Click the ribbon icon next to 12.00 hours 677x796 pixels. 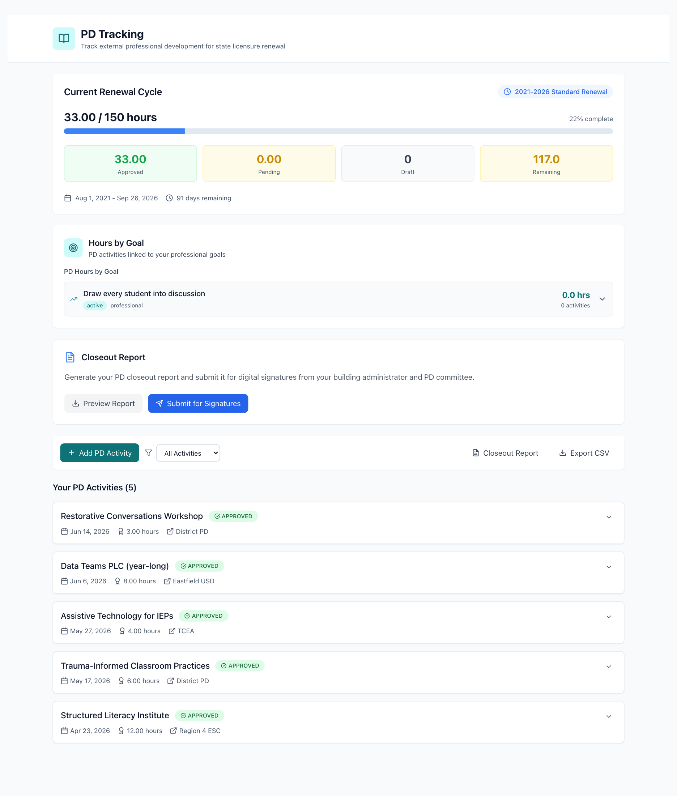[x=121, y=731]
